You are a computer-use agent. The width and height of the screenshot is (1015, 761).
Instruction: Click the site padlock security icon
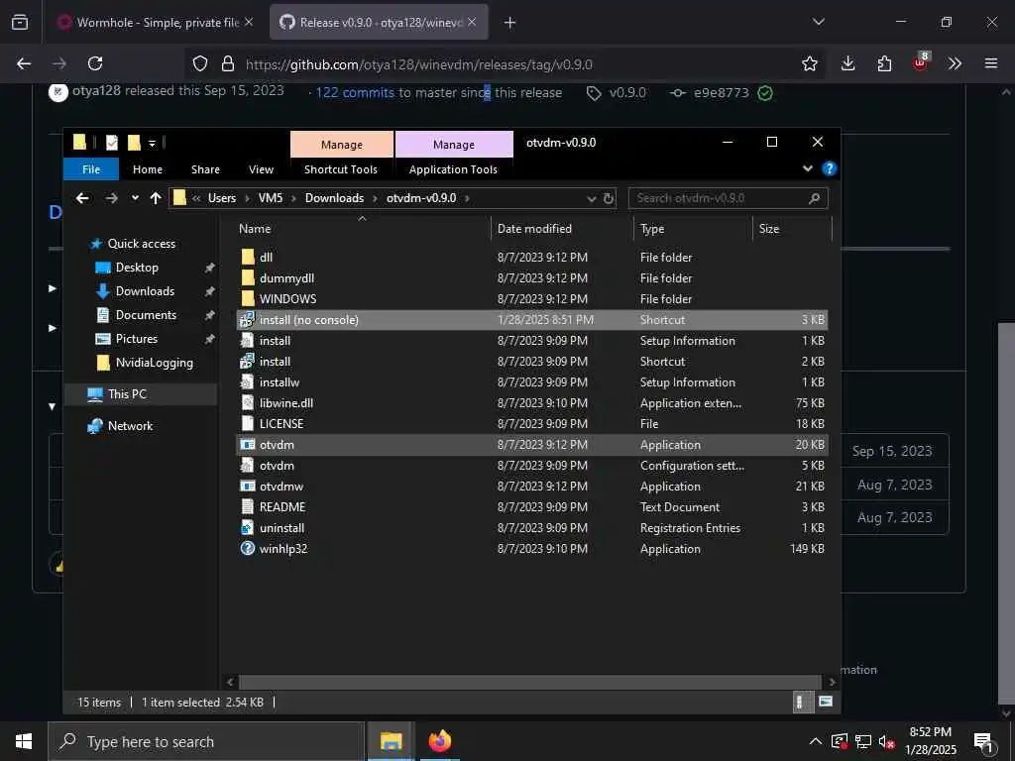(x=227, y=63)
